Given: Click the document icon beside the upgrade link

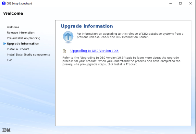Looking at the screenshot, I should [x=65, y=51].
